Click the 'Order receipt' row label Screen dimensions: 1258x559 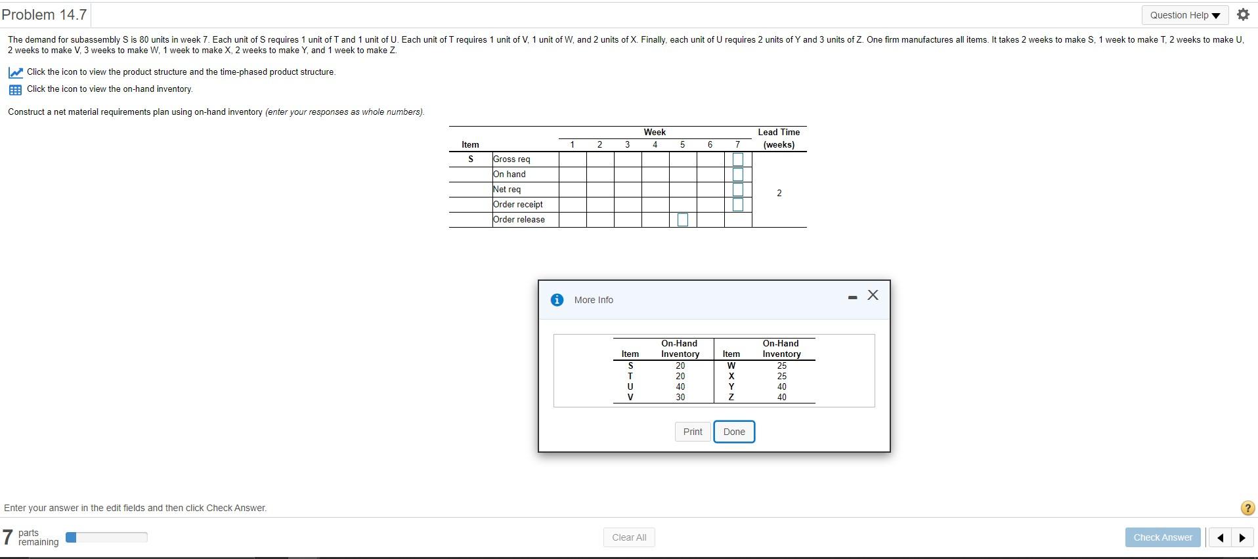pos(518,205)
